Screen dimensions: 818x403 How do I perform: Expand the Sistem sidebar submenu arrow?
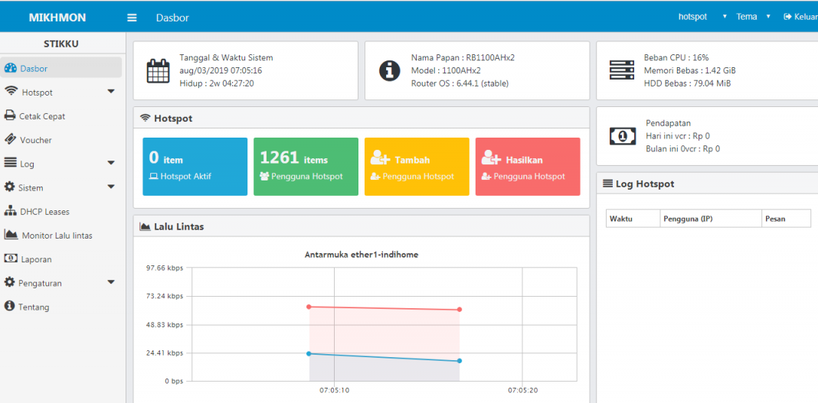(x=111, y=187)
